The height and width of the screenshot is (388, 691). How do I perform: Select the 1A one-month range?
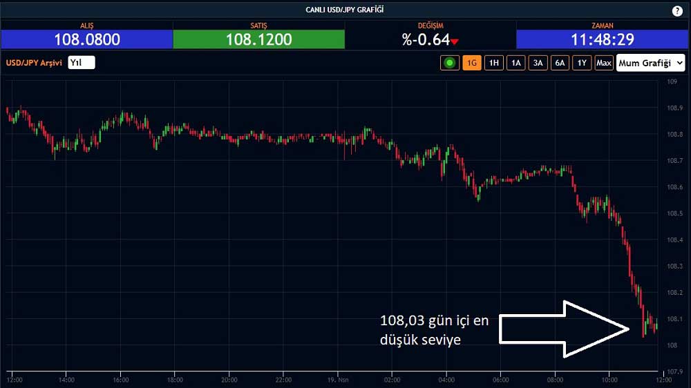click(515, 63)
